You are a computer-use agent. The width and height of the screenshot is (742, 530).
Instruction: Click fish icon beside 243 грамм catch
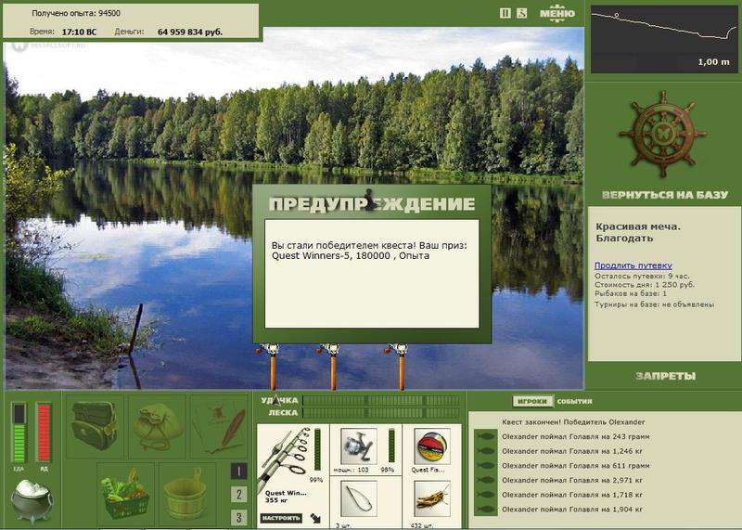click(x=485, y=436)
